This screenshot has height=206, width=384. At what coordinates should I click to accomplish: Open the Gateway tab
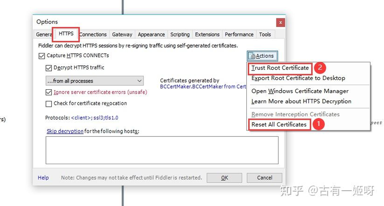[122, 34]
